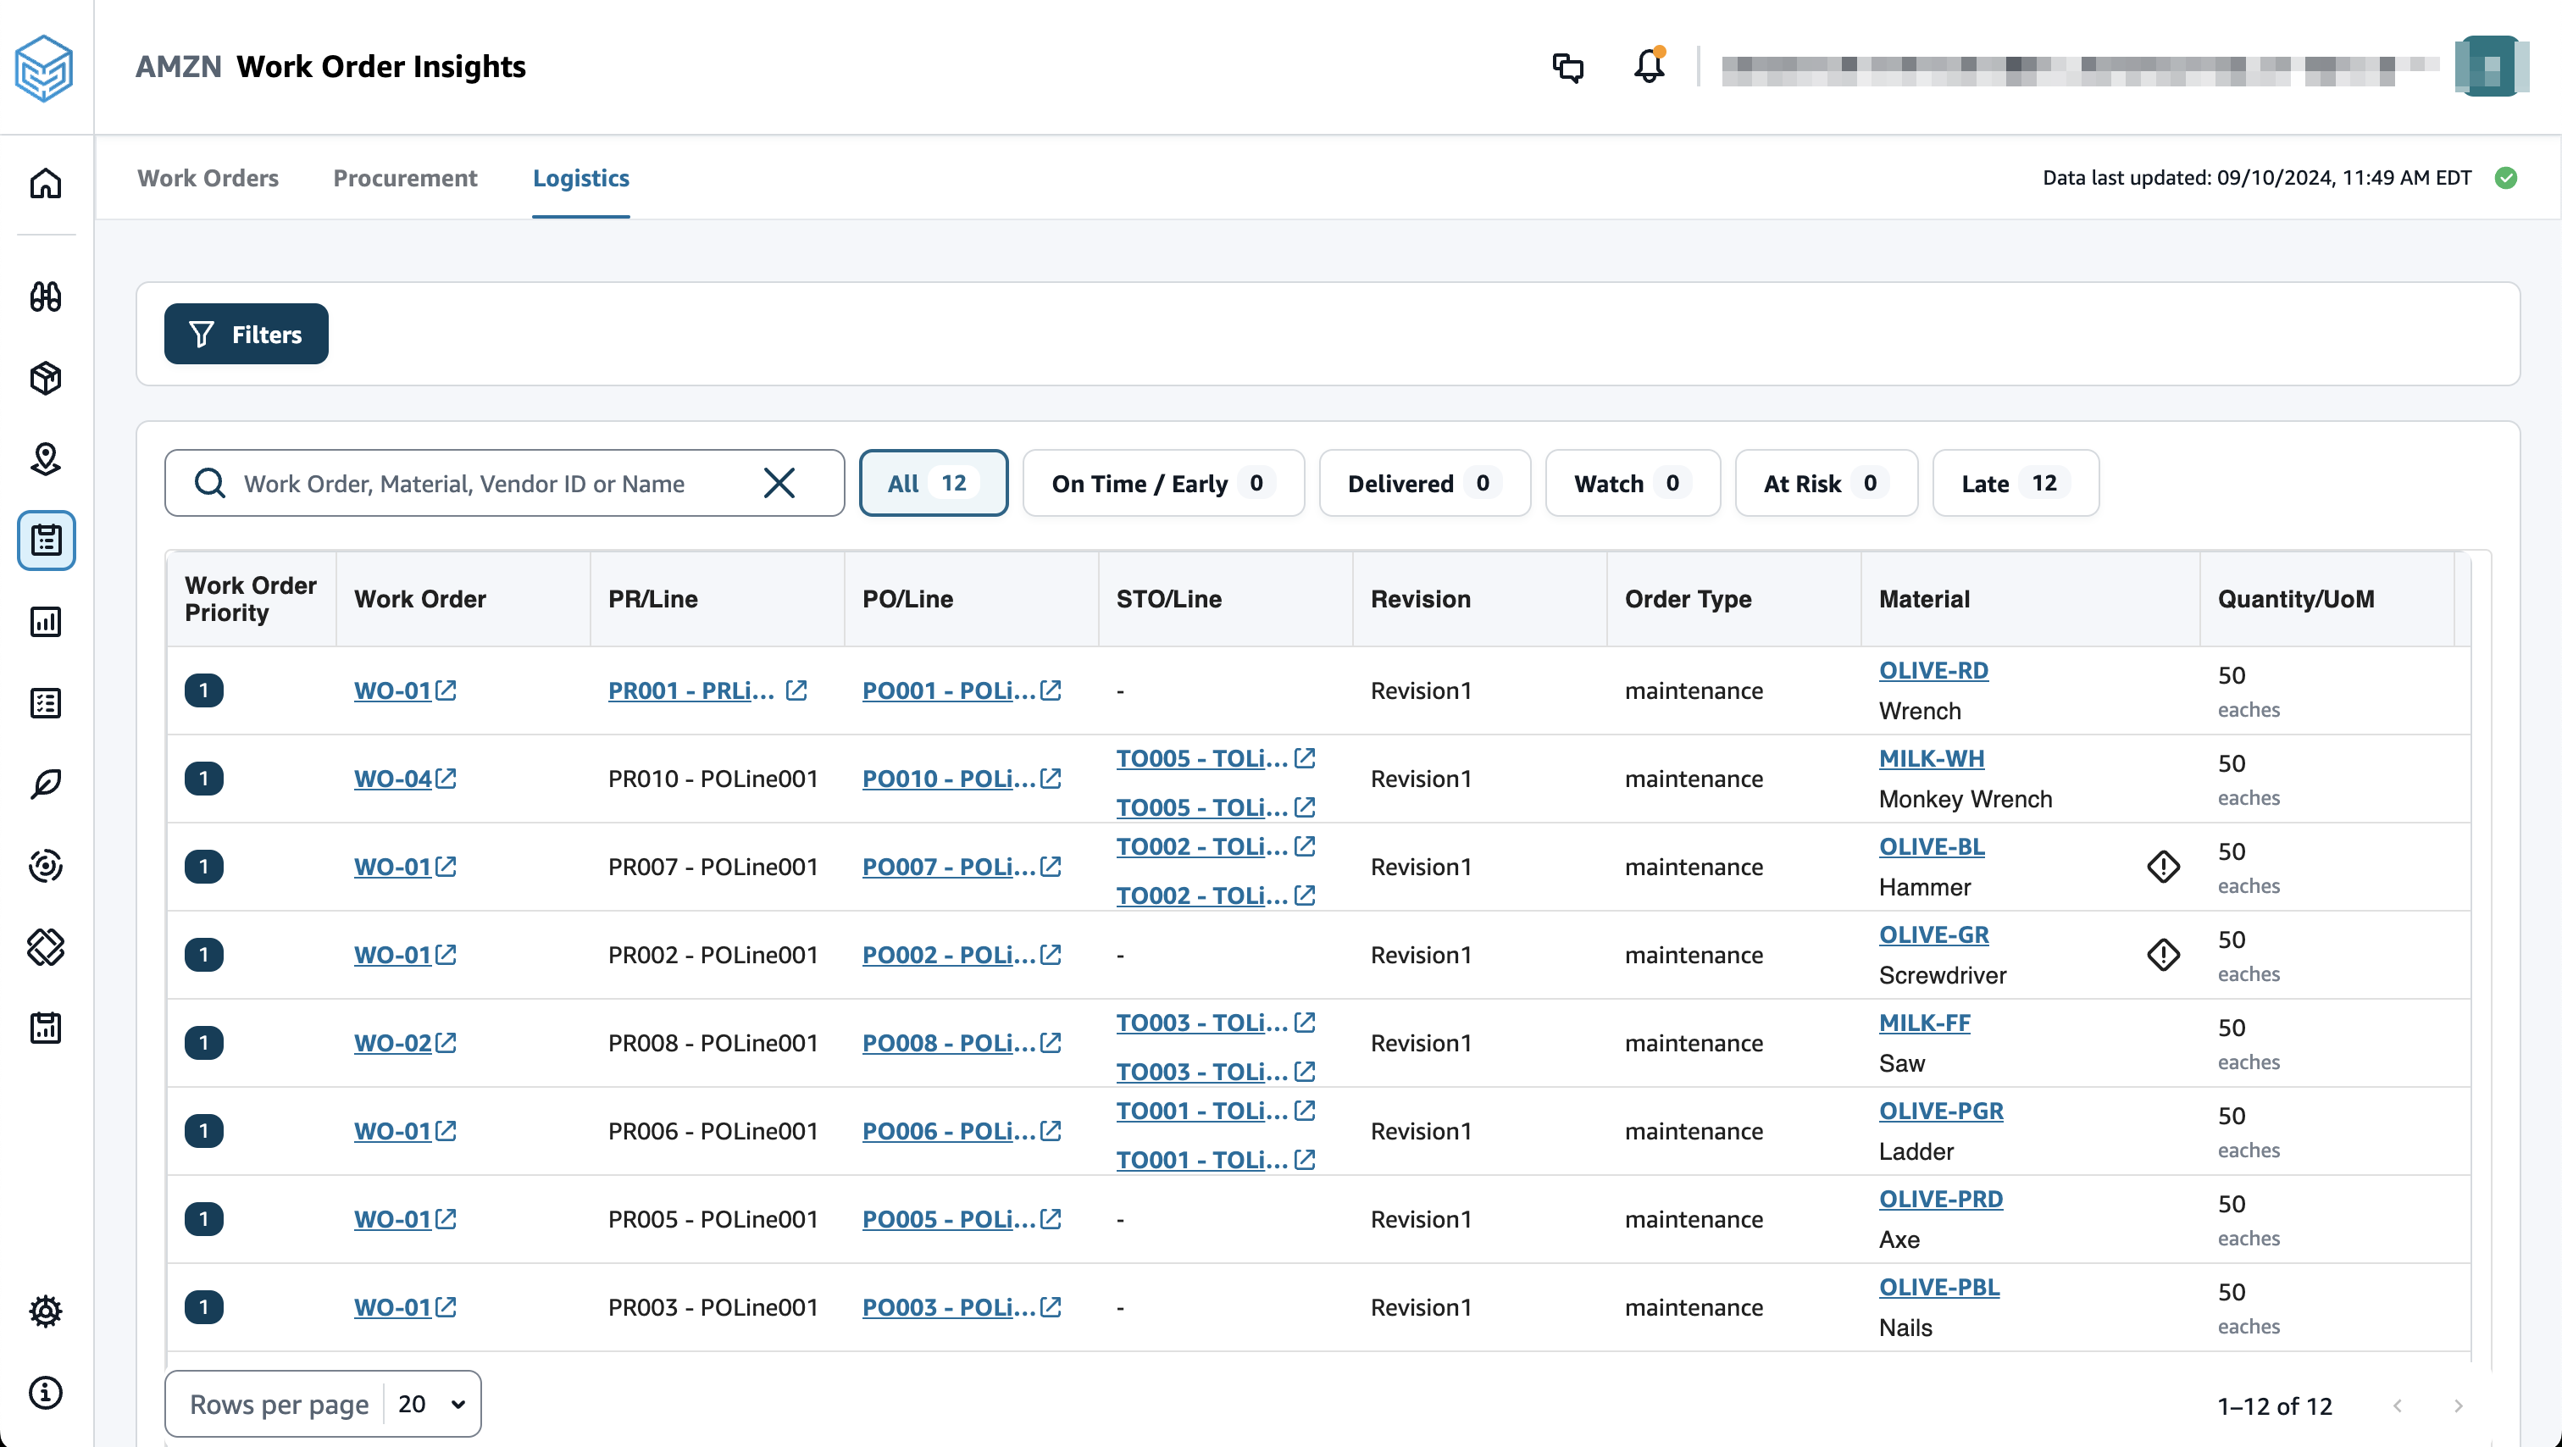Click the analytics/chart icon in sidebar
The image size is (2562, 1447).
(x=47, y=621)
